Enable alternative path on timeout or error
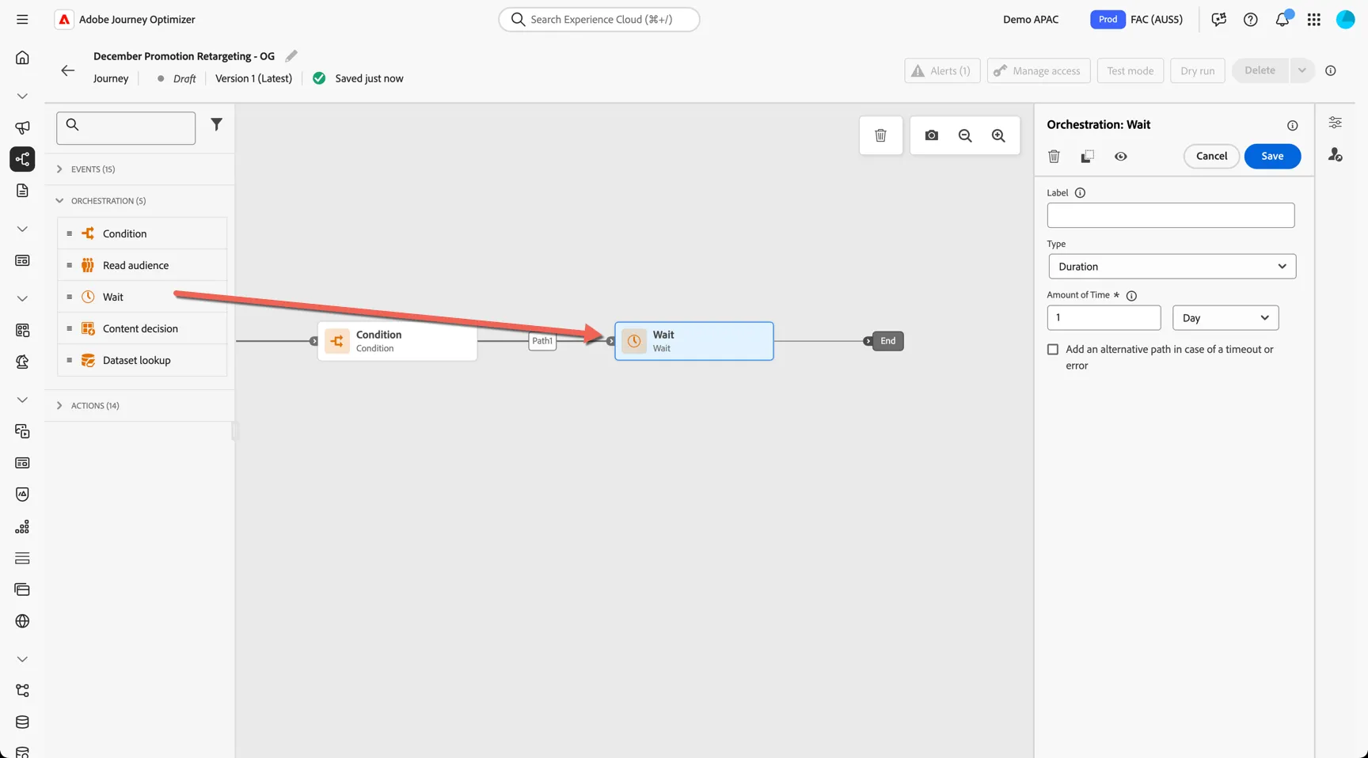The height and width of the screenshot is (758, 1368). click(x=1053, y=349)
